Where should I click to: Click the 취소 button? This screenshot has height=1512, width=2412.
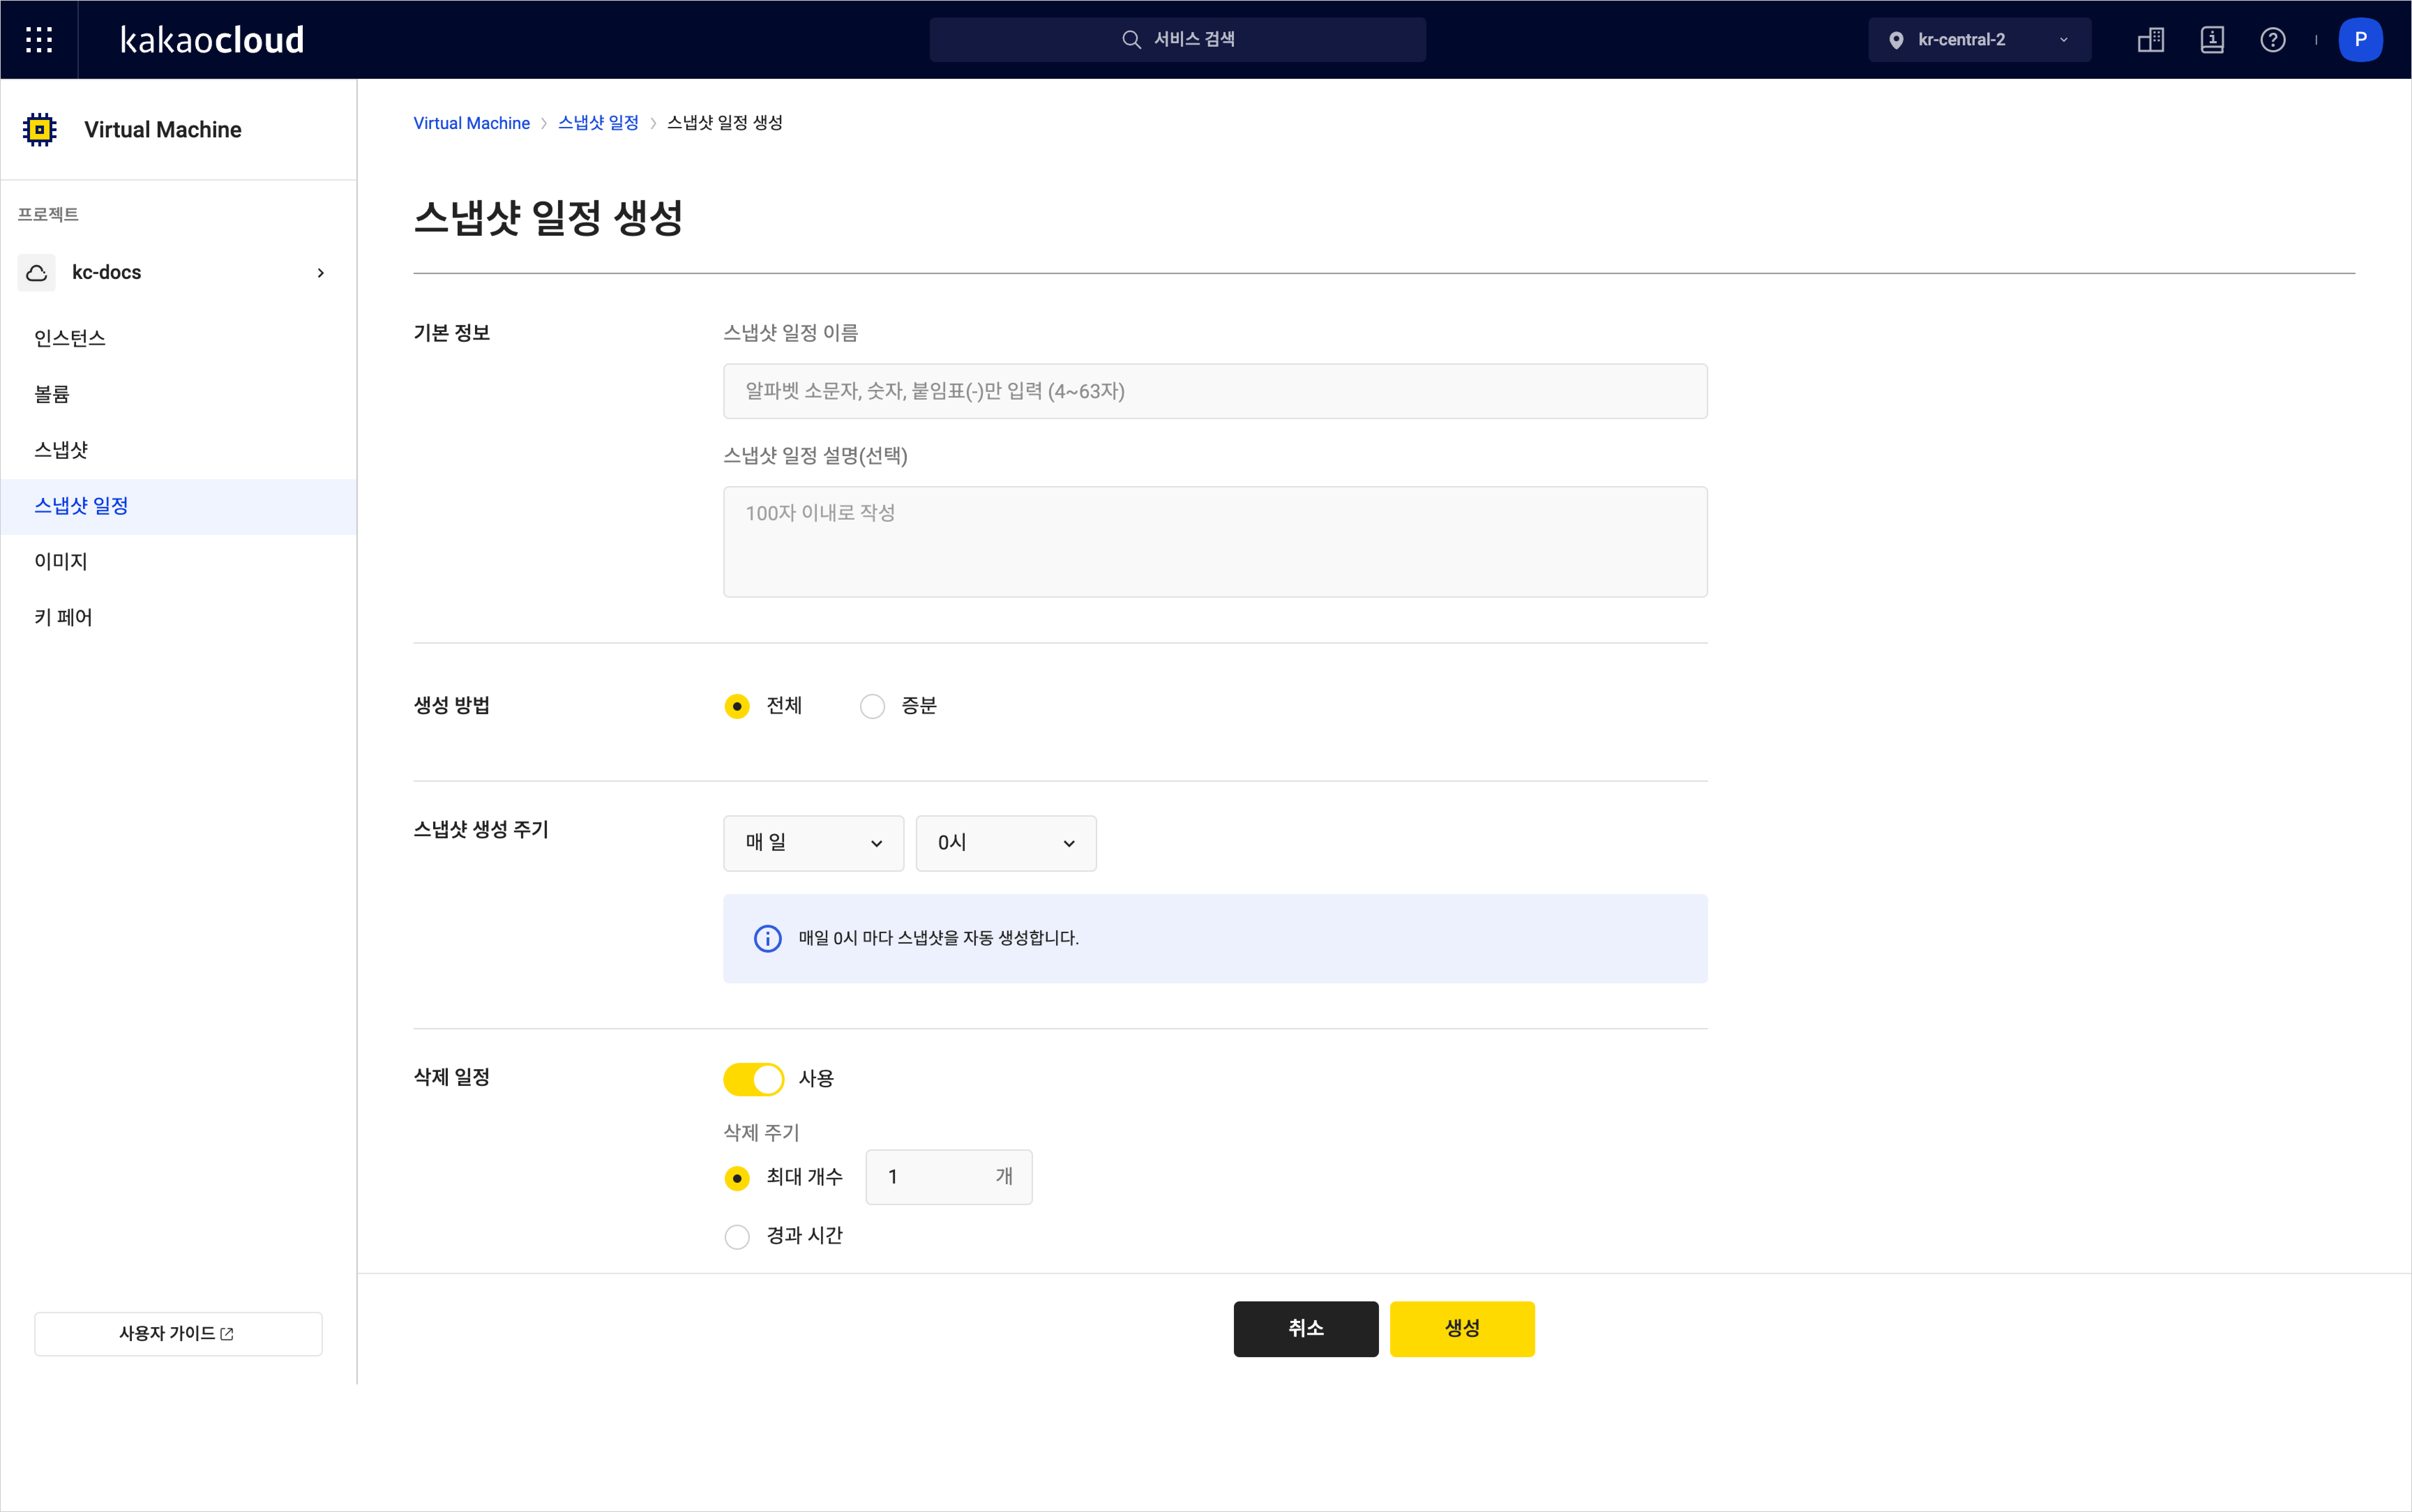click(1306, 1329)
